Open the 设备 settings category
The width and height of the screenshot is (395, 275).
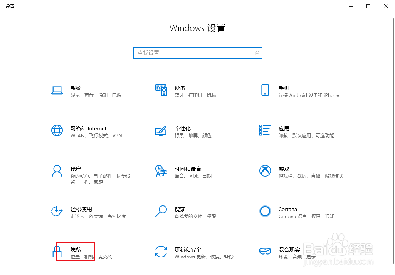180,88
